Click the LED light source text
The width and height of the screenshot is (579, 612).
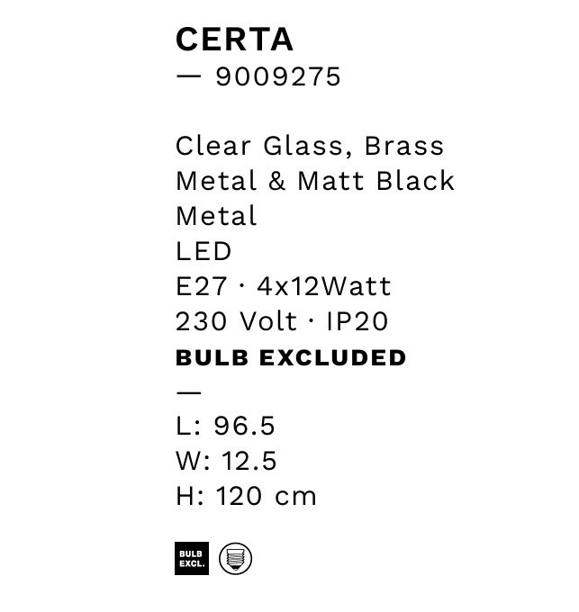pyautogui.click(x=204, y=251)
